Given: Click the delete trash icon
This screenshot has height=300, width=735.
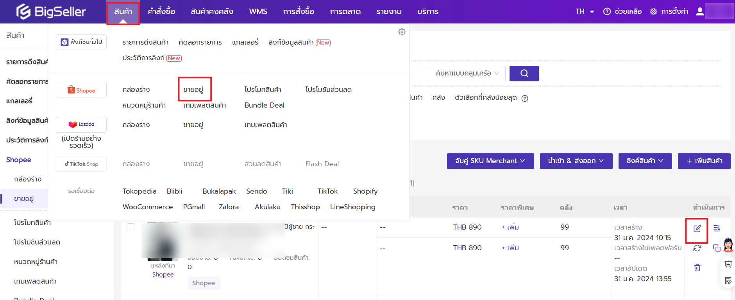Looking at the screenshot, I should click(697, 268).
